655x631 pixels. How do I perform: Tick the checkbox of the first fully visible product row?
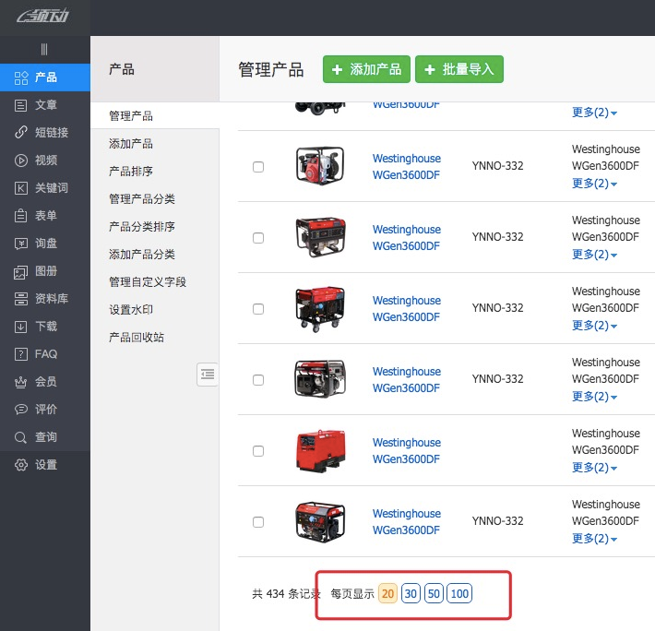coord(258,167)
